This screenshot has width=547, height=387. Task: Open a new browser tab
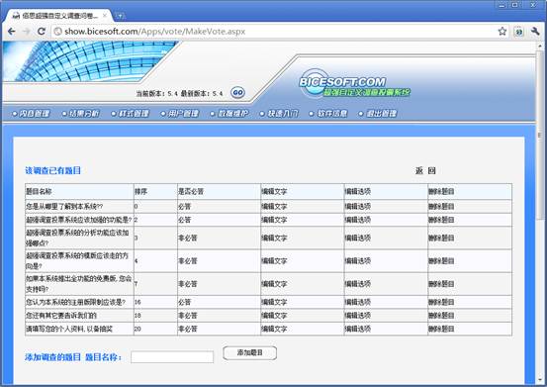tap(120, 16)
